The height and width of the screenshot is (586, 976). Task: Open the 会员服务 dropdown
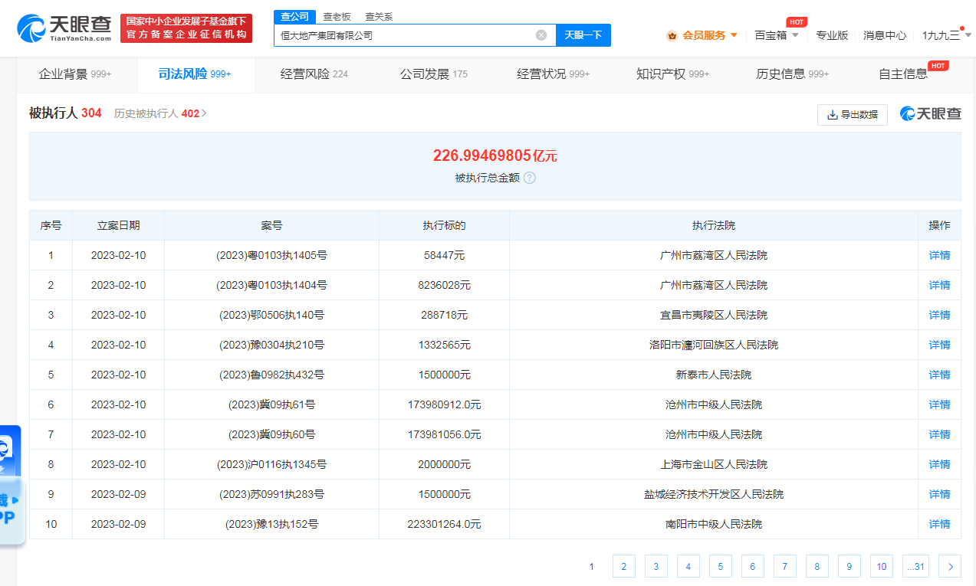pos(702,35)
